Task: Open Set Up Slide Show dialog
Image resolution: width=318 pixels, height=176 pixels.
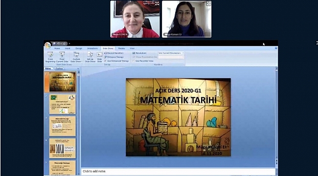Action: coord(90,57)
